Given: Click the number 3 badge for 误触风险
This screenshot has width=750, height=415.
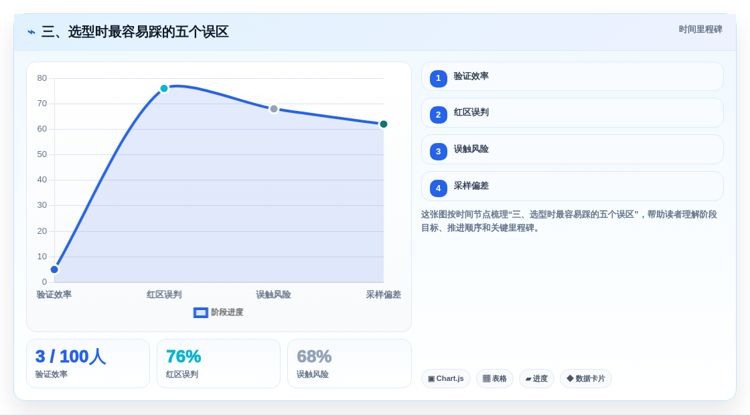Looking at the screenshot, I should (x=438, y=152).
